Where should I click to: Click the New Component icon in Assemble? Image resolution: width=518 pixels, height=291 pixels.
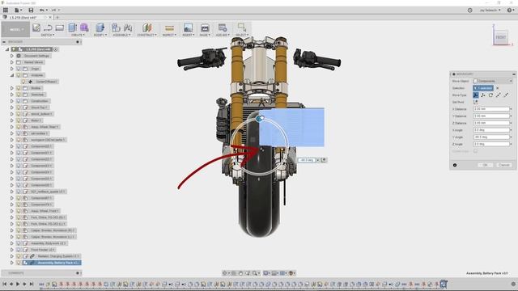[x=116, y=27]
